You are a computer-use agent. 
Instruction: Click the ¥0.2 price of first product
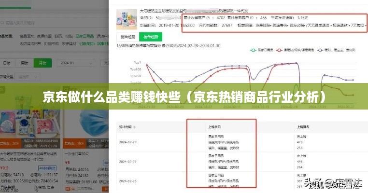click(4, 168)
